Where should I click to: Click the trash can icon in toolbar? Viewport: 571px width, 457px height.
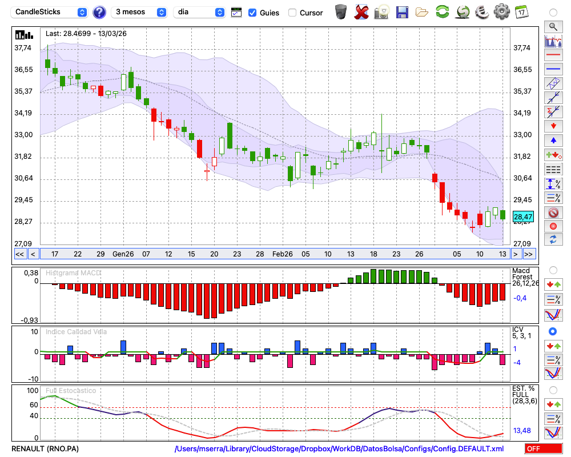point(341,11)
